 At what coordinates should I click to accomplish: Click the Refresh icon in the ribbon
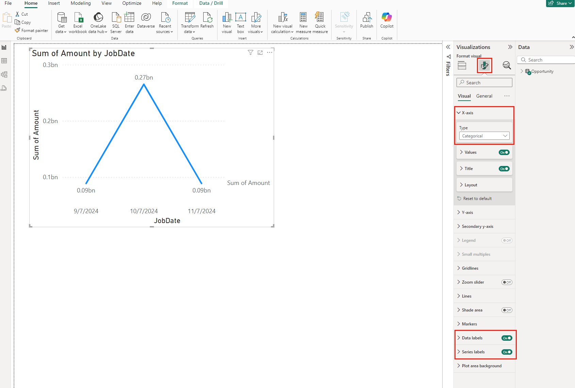[x=207, y=17]
